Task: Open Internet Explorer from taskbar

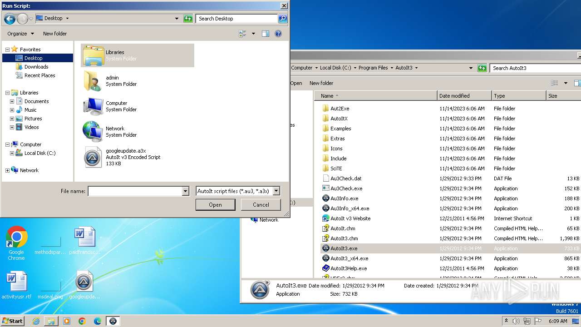Action: pyautogui.click(x=36, y=321)
